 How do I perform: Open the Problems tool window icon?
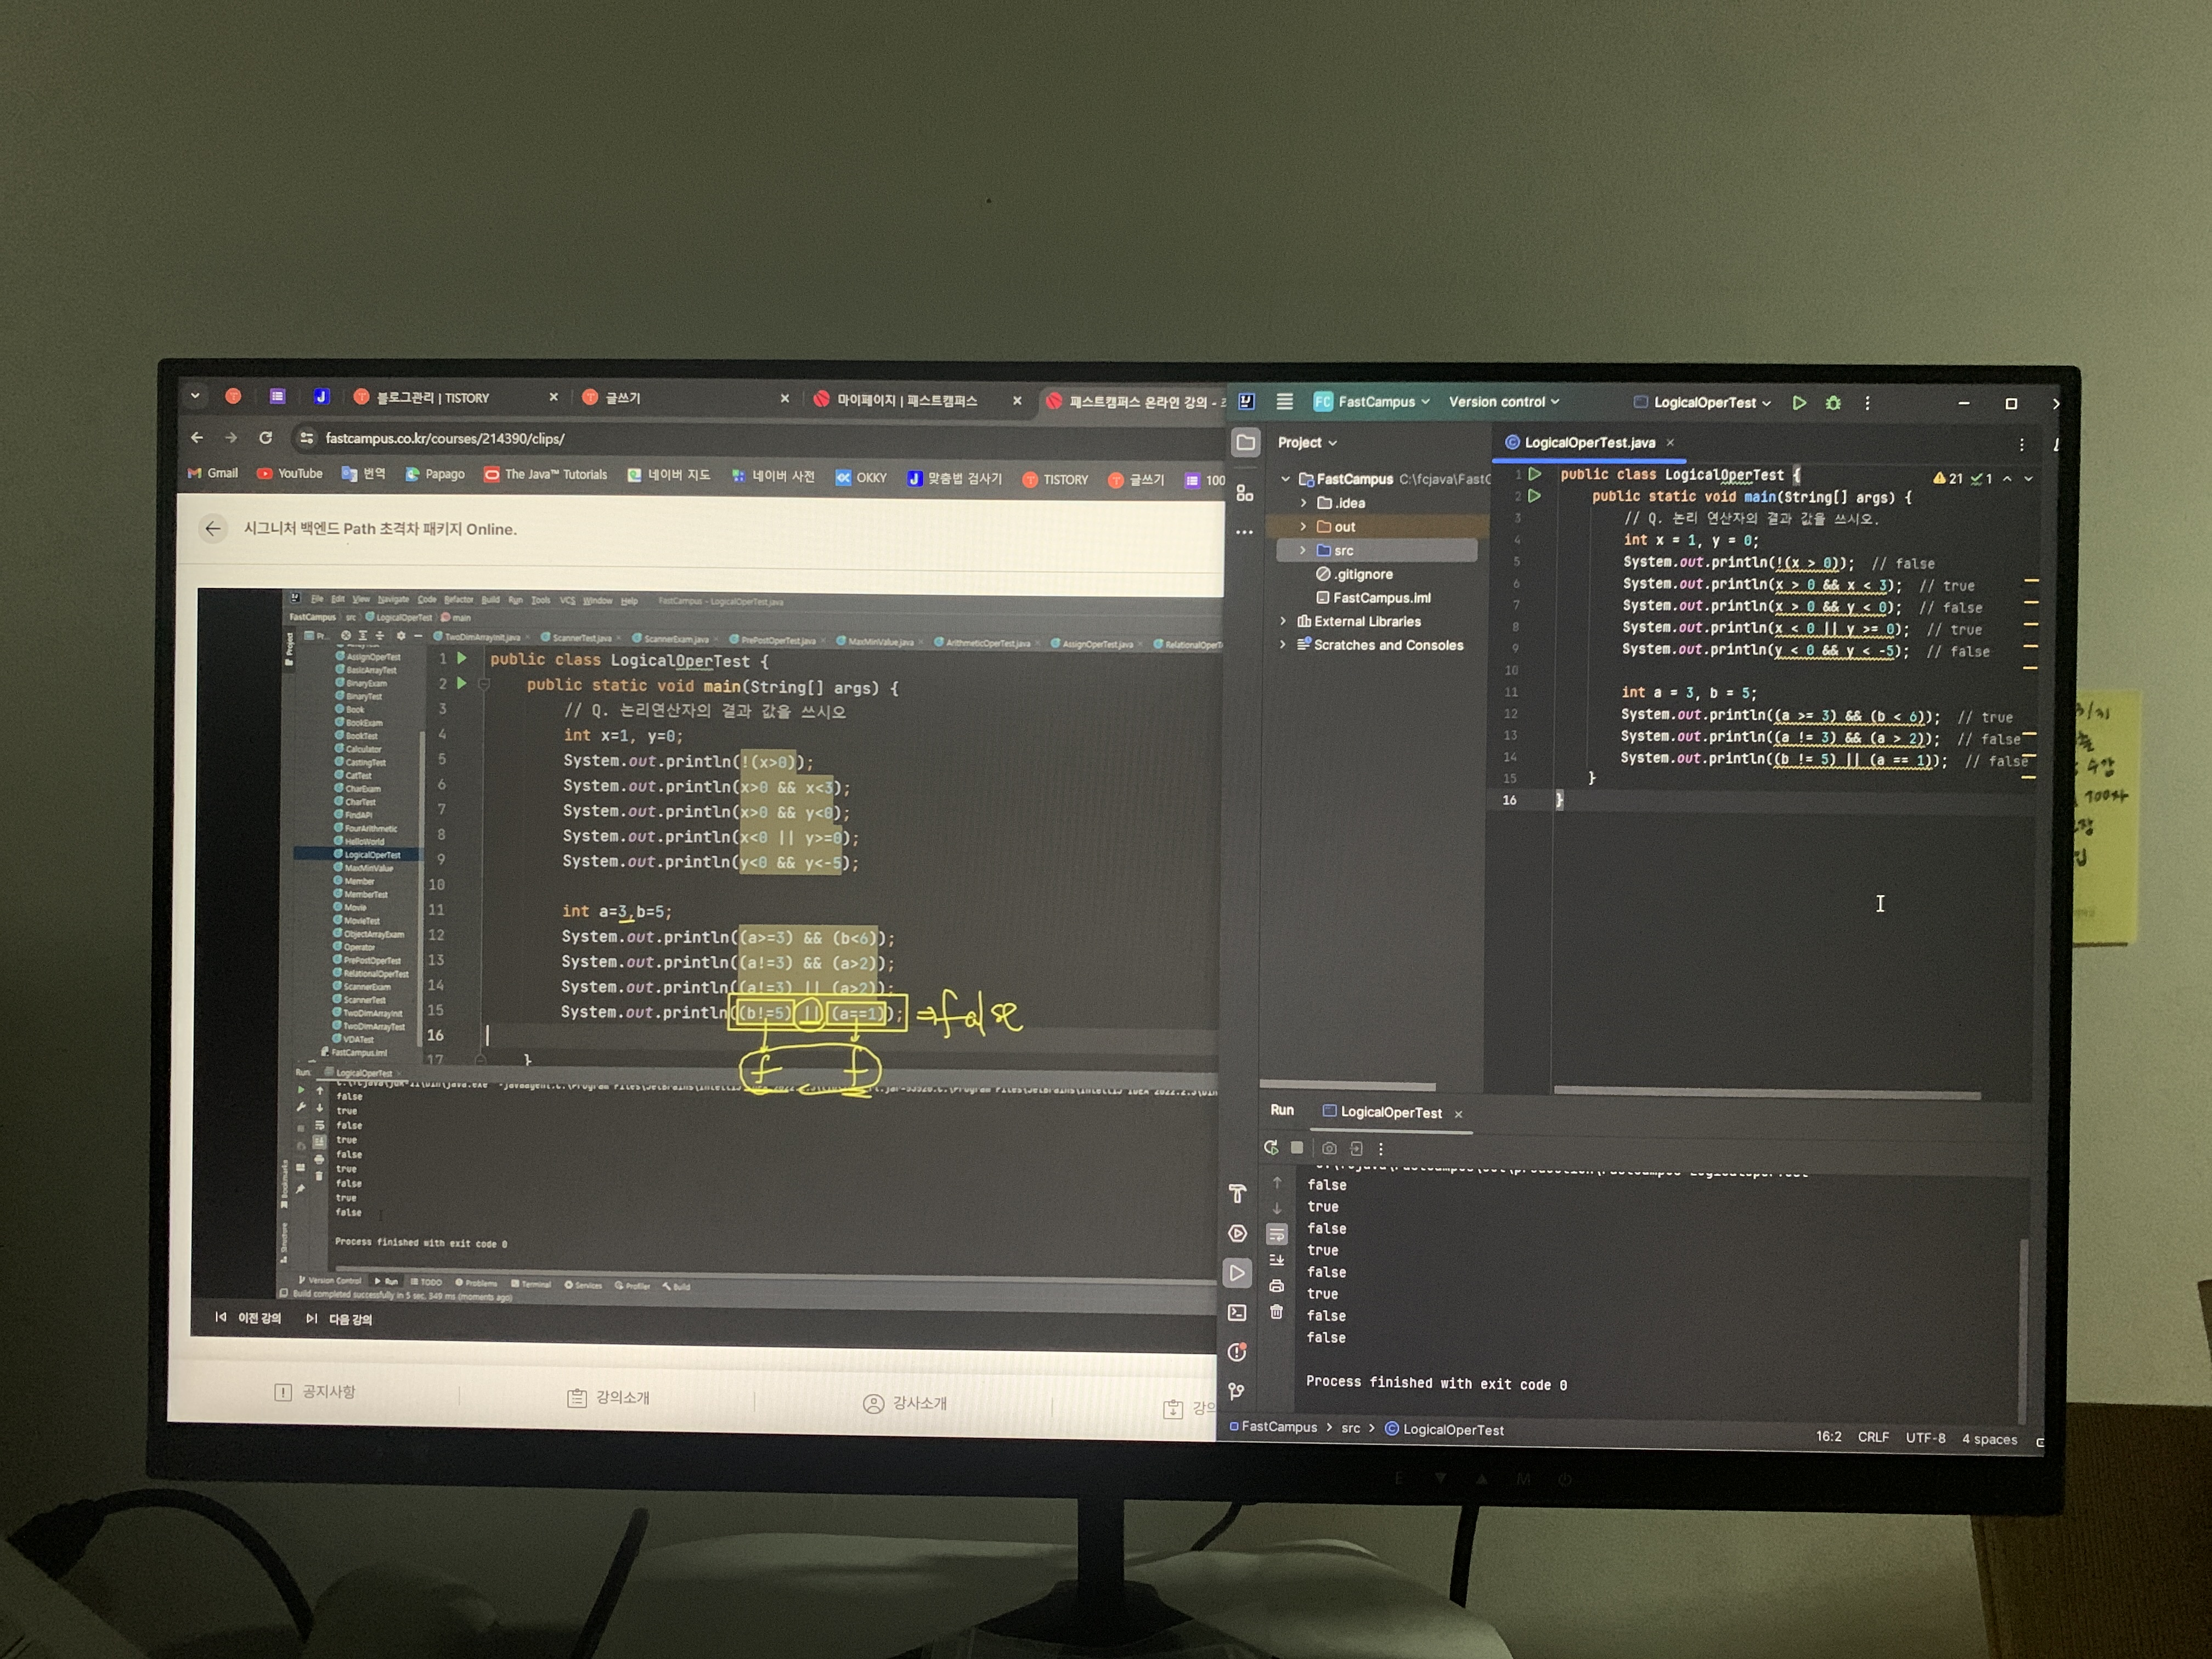coord(1237,1352)
